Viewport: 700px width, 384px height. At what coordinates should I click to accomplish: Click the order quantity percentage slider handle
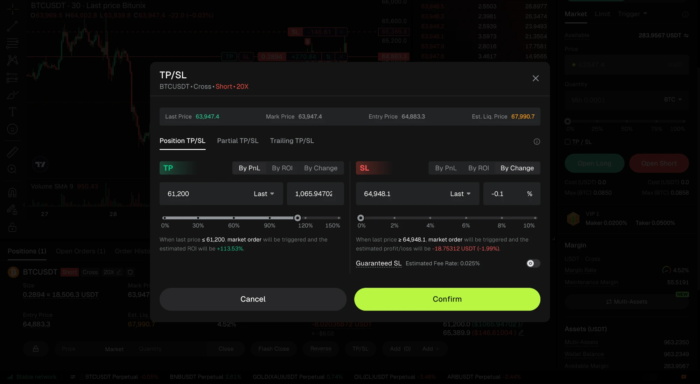point(567,121)
